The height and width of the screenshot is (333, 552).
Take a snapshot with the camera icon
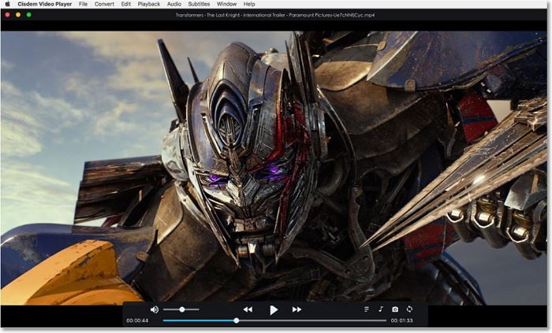click(395, 309)
